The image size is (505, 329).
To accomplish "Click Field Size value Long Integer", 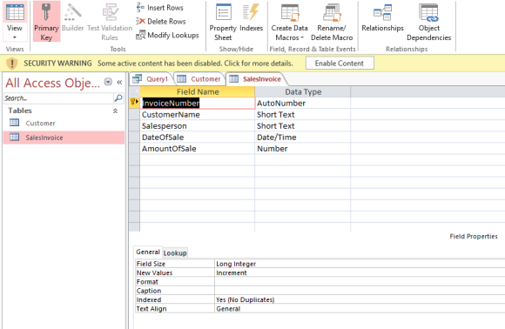I will [x=360, y=264].
